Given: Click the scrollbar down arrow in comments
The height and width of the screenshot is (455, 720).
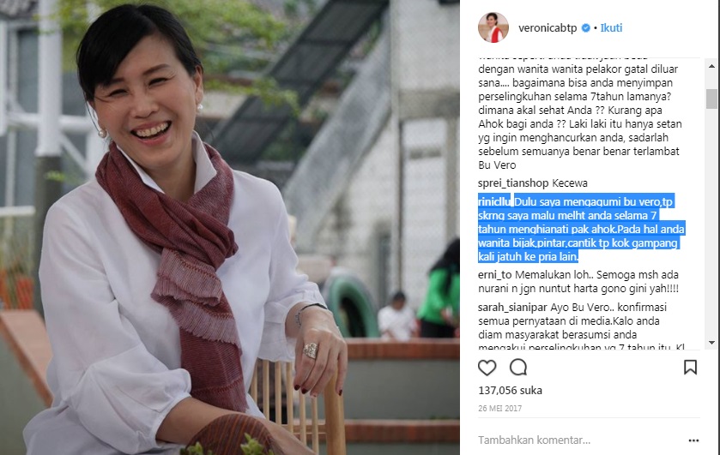Looking at the screenshot, I should click(711, 343).
